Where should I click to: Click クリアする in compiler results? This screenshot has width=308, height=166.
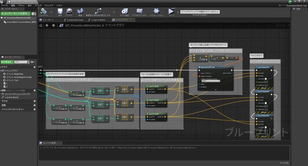(284, 163)
